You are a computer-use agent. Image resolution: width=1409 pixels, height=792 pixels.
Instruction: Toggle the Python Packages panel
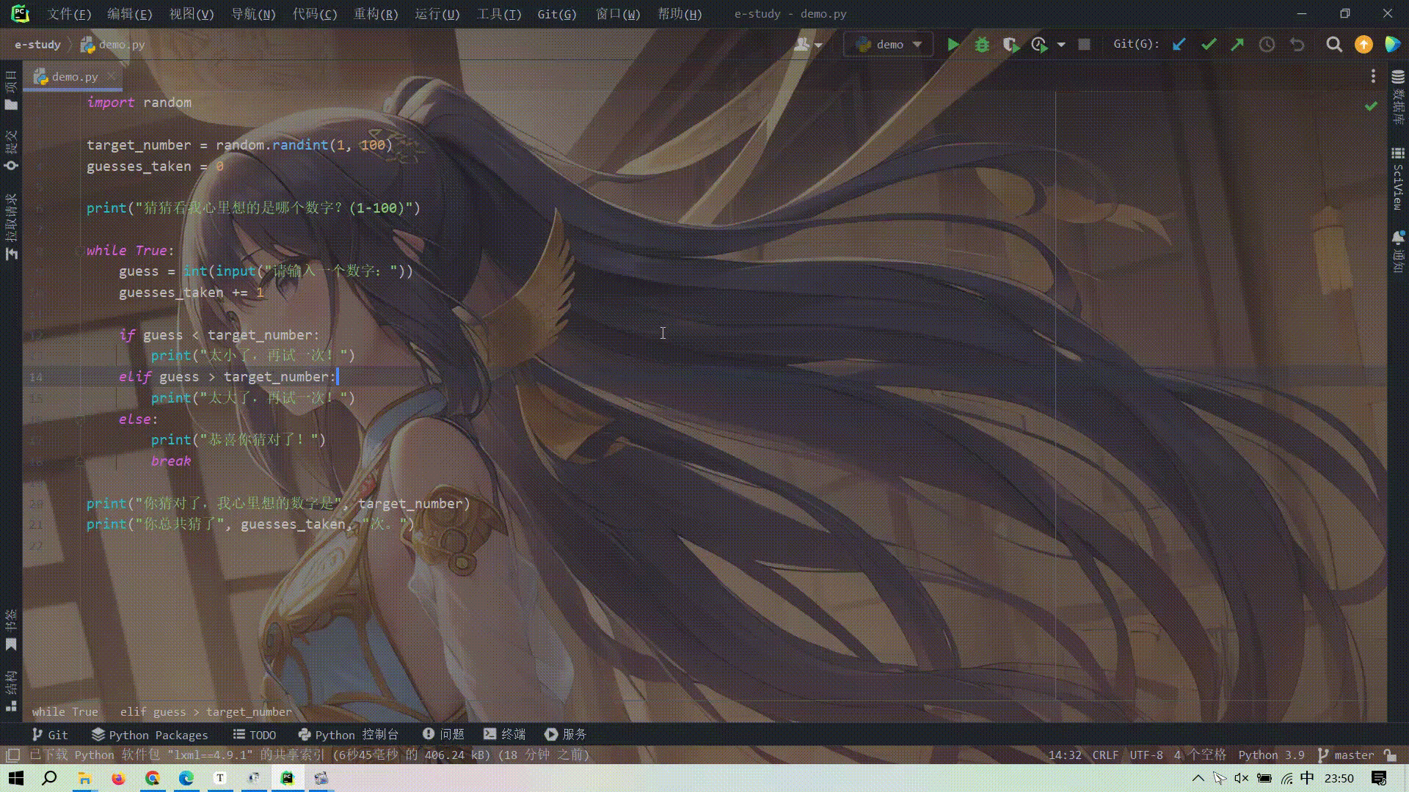[x=149, y=733]
